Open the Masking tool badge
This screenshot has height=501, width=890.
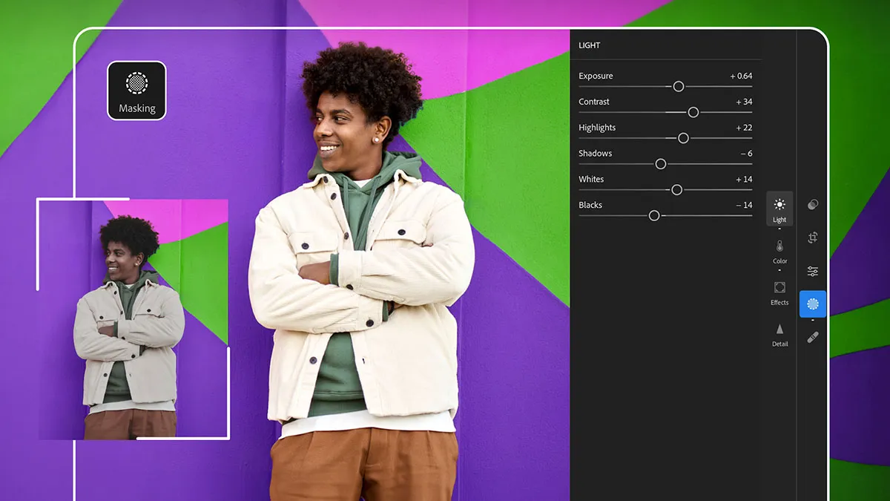(x=136, y=91)
